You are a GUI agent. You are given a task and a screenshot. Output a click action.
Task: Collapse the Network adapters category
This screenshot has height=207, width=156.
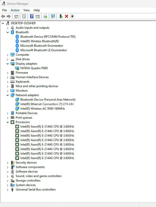point(8,95)
